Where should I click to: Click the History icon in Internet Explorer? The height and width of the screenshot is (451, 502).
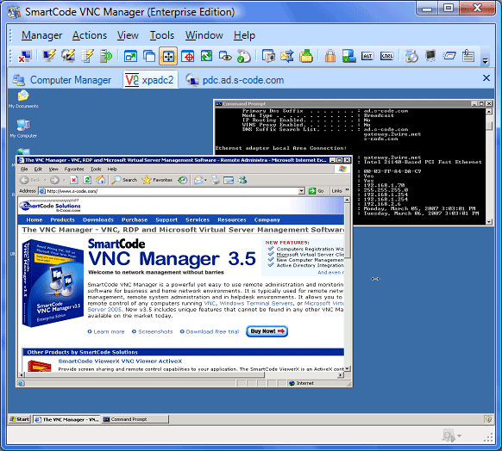[183, 180]
